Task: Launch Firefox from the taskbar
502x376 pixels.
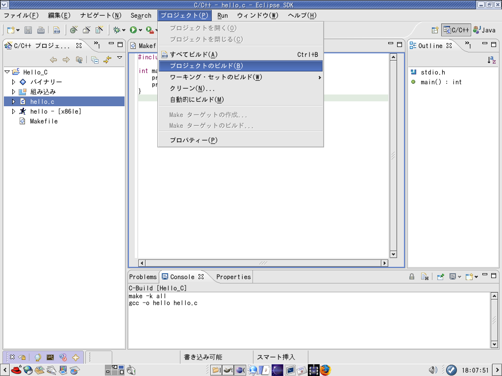Action: (x=326, y=370)
